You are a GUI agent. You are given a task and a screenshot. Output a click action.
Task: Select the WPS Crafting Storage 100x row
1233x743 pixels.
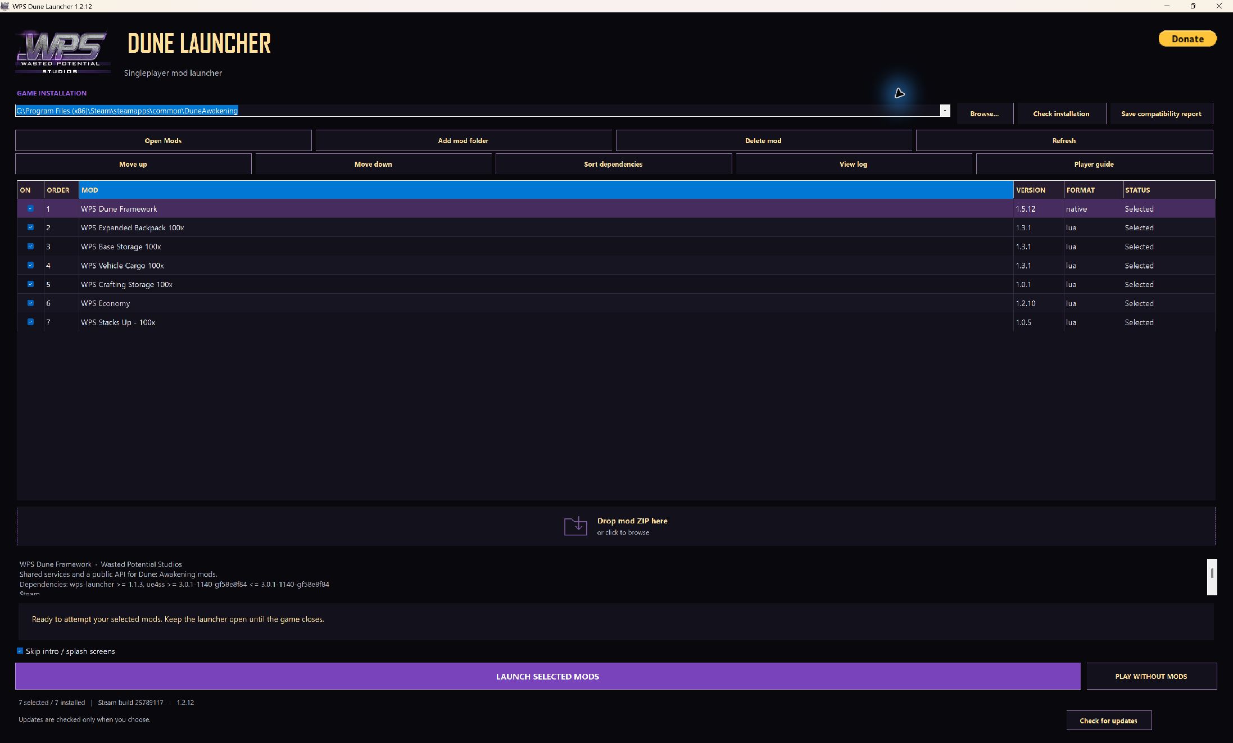(x=616, y=284)
